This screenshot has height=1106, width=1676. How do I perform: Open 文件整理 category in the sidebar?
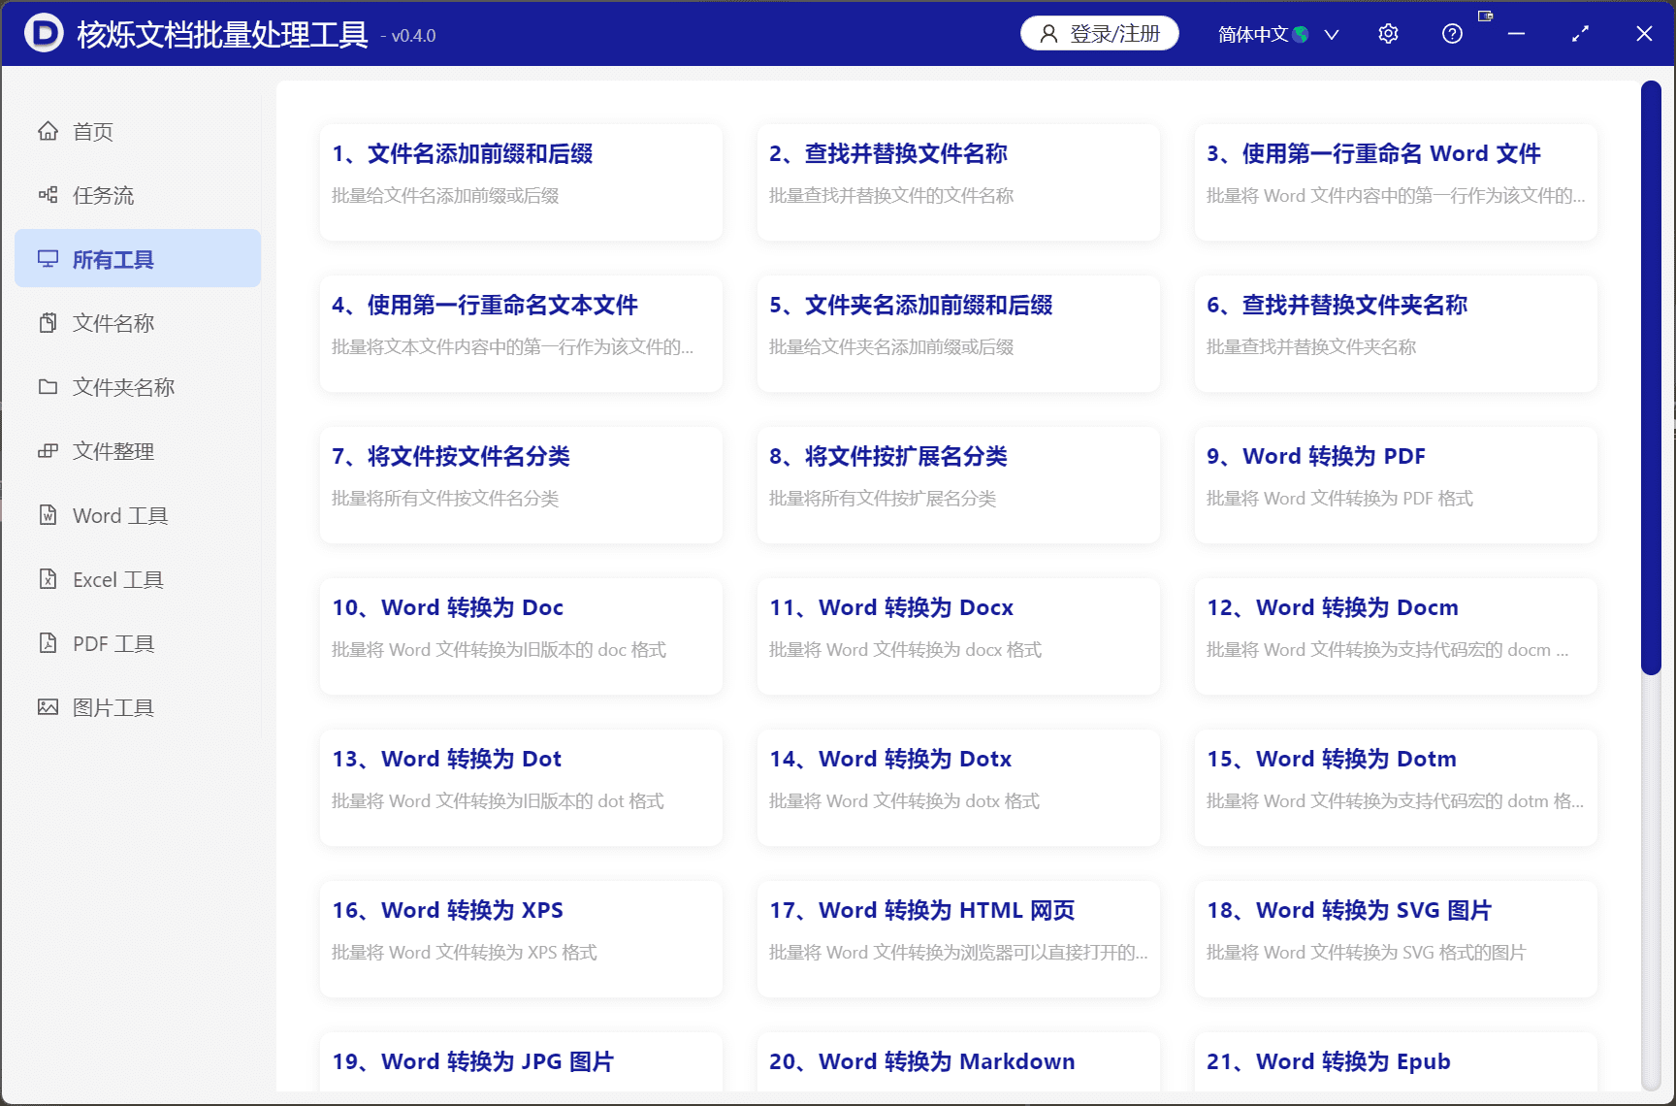138,451
